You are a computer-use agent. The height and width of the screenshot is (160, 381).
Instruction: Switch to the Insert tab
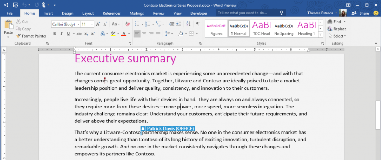click(x=48, y=13)
